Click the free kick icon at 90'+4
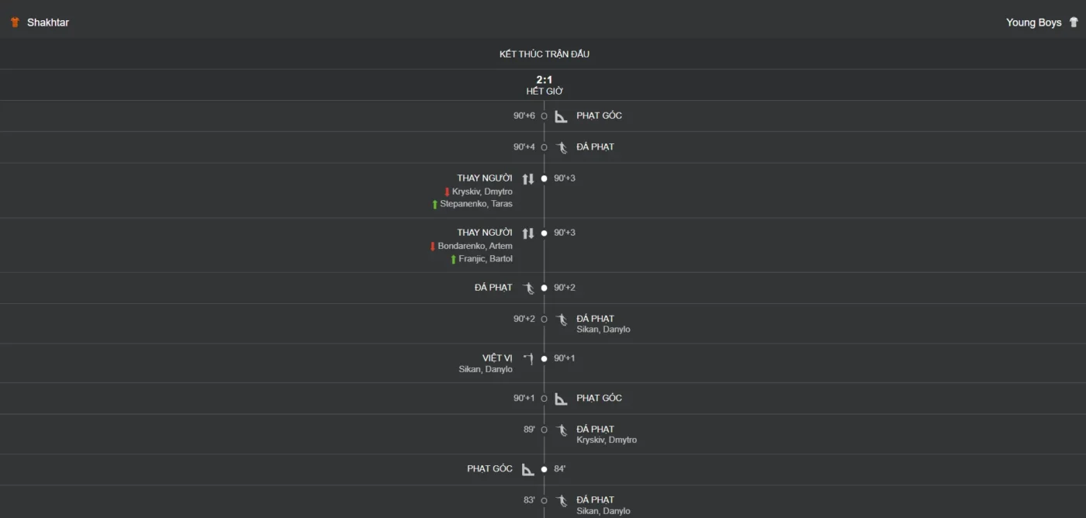The image size is (1086, 518). (561, 147)
